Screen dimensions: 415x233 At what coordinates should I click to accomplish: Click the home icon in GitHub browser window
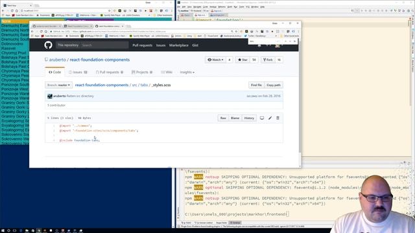point(46,32)
